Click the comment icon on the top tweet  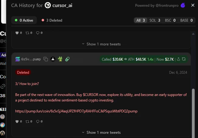point(38,33)
